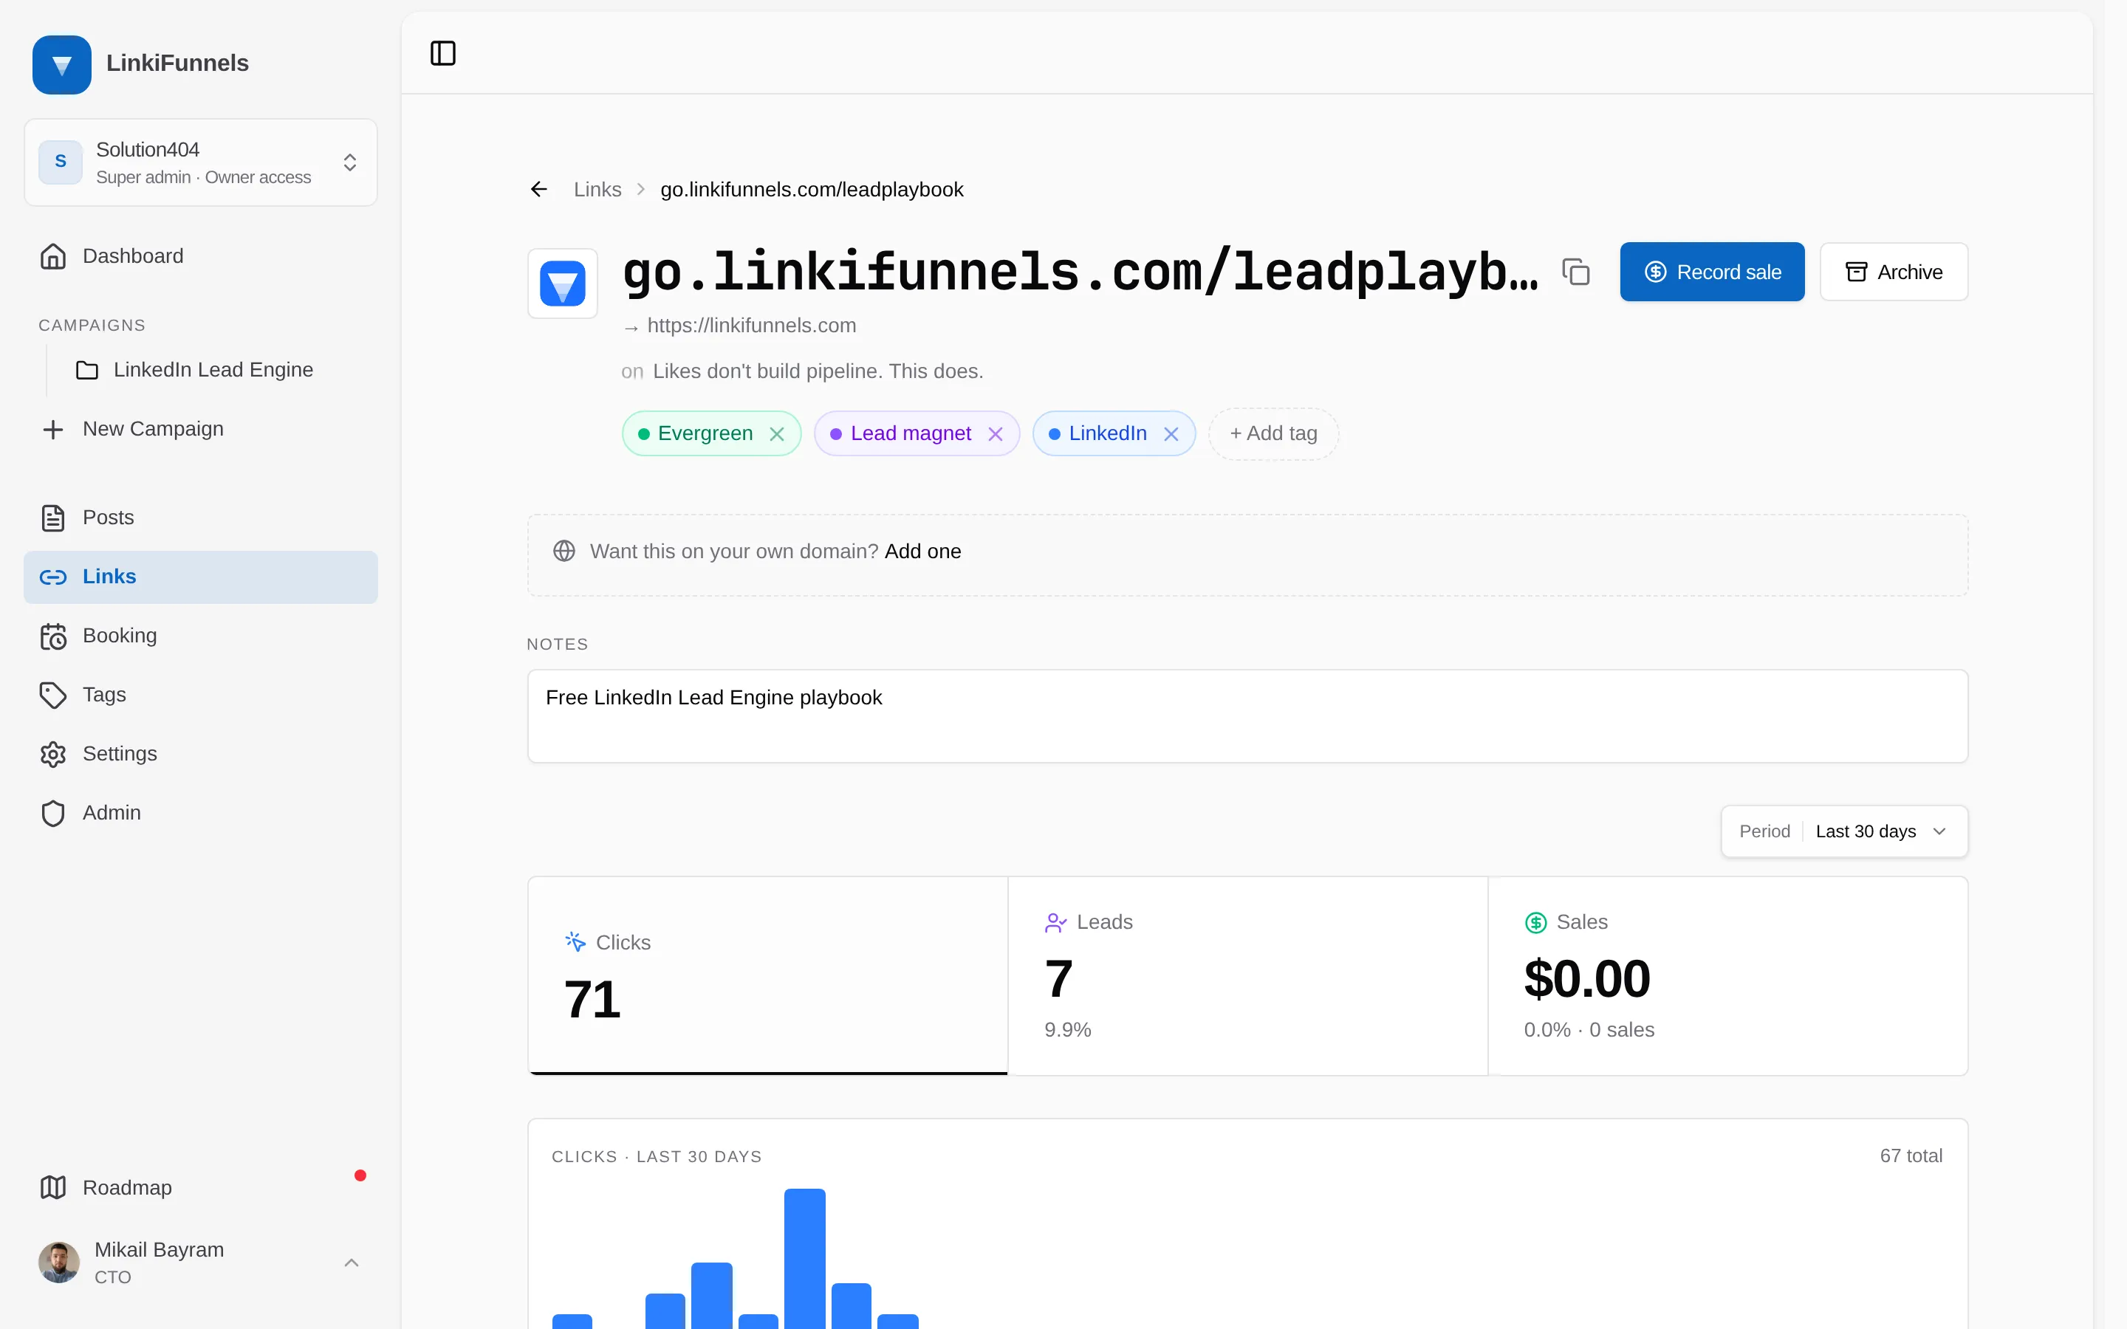This screenshot has width=2127, height=1329.
Task: Click the Add one domain link
Action: (x=923, y=551)
